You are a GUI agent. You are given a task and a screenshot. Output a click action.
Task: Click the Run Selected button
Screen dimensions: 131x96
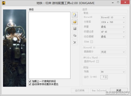tap(99, 91)
